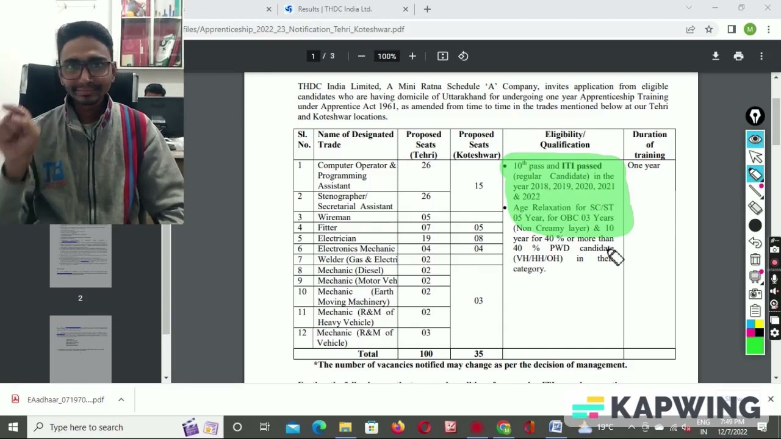This screenshot has width=781, height=439.
Task: Zoom in the PDF with plus button
Action: (412, 56)
